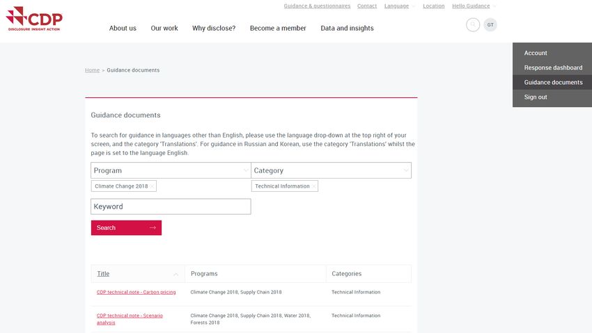The image size is (592, 333).
Task: Open the Data and insights menu
Action: click(347, 29)
